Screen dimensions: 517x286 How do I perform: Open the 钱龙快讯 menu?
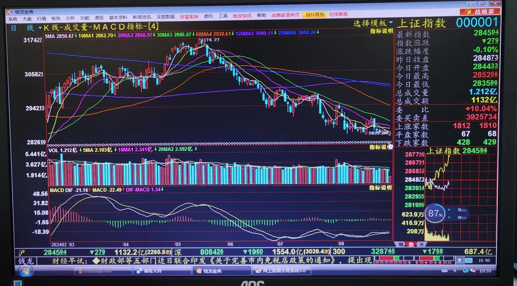pos(242,16)
